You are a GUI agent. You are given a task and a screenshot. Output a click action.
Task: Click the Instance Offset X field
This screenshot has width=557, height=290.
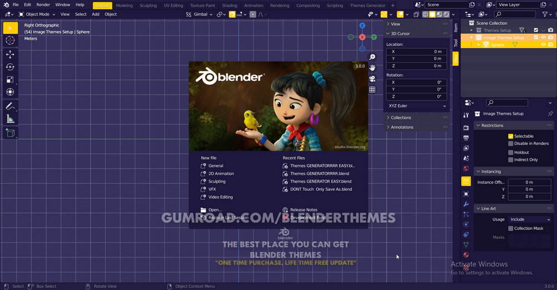[529, 182]
